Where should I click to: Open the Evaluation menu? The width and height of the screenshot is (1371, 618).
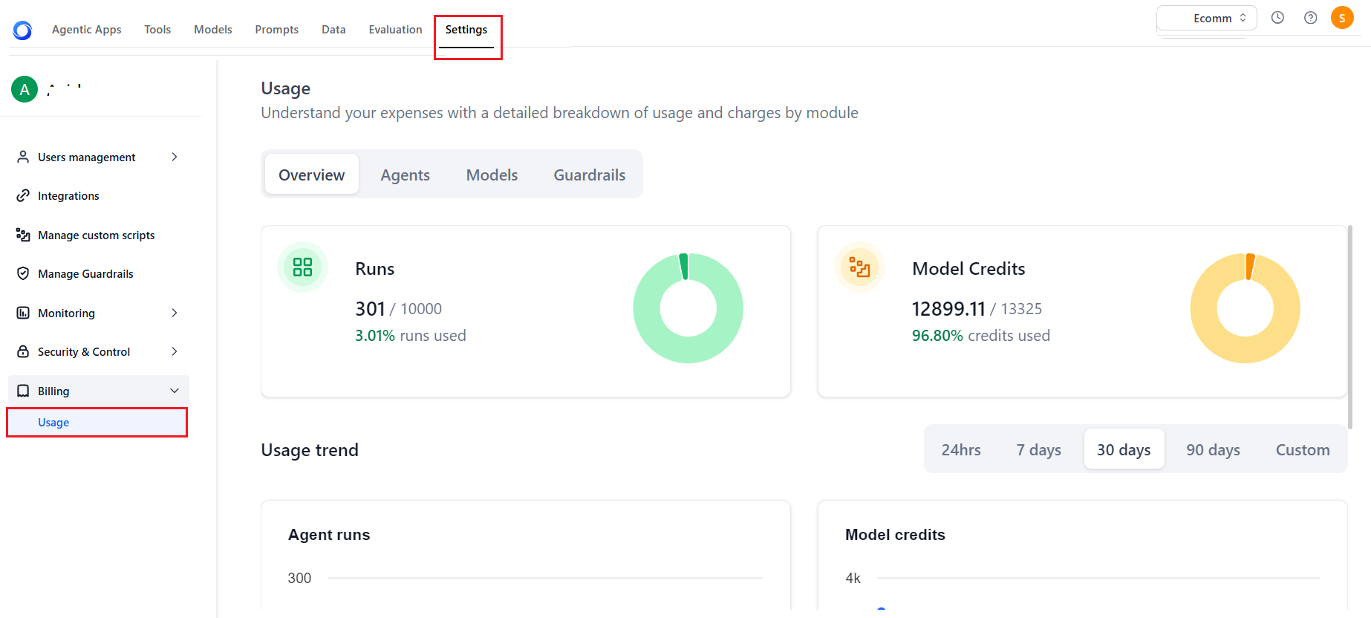coord(395,30)
